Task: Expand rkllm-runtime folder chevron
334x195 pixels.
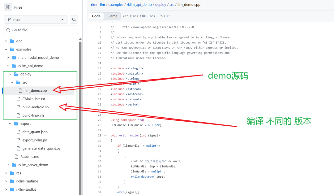Action: (x=6, y=181)
